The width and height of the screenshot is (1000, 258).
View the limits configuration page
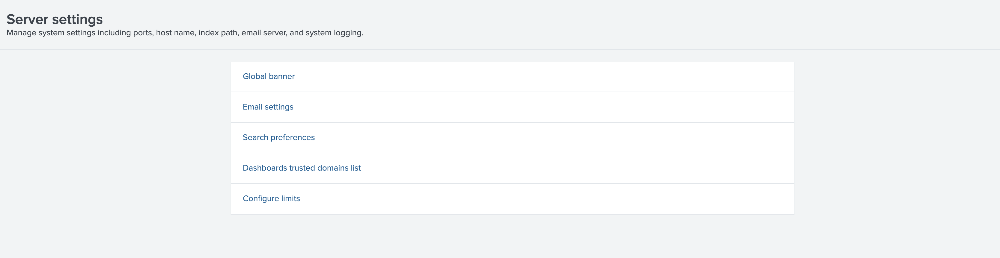pyautogui.click(x=271, y=198)
